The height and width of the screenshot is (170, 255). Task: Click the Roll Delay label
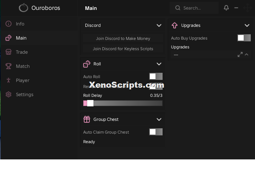[x=92, y=95]
